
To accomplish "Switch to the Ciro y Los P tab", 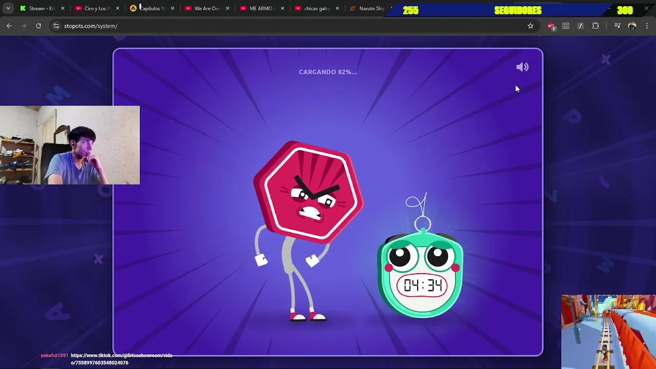I will 97,8.
